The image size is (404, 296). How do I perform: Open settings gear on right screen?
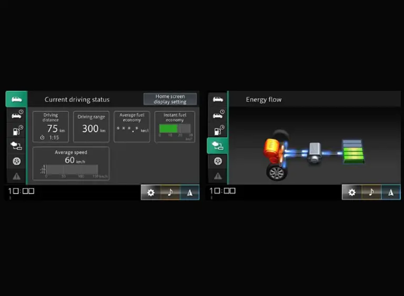(x=352, y=192)
